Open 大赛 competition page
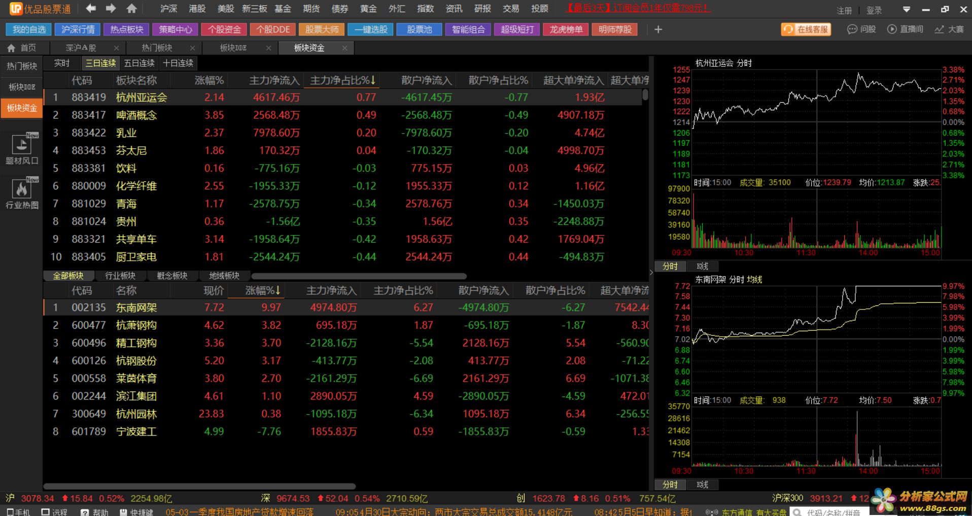Image resolution: width=972 pixels, height=516 pixels. (x=949, y=29)
